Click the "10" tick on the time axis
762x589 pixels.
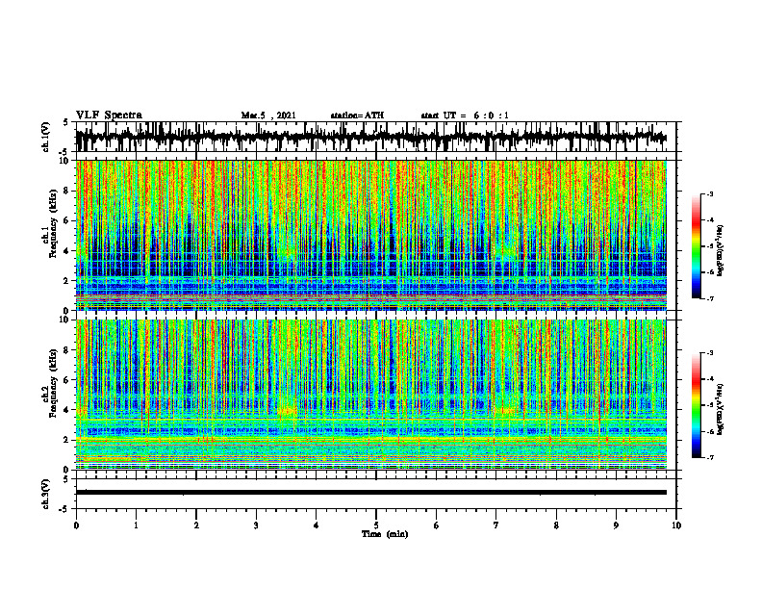point(676,525)
